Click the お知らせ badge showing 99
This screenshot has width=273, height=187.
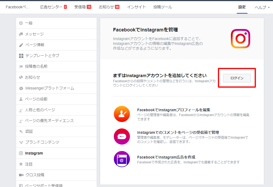pos(117,7)
